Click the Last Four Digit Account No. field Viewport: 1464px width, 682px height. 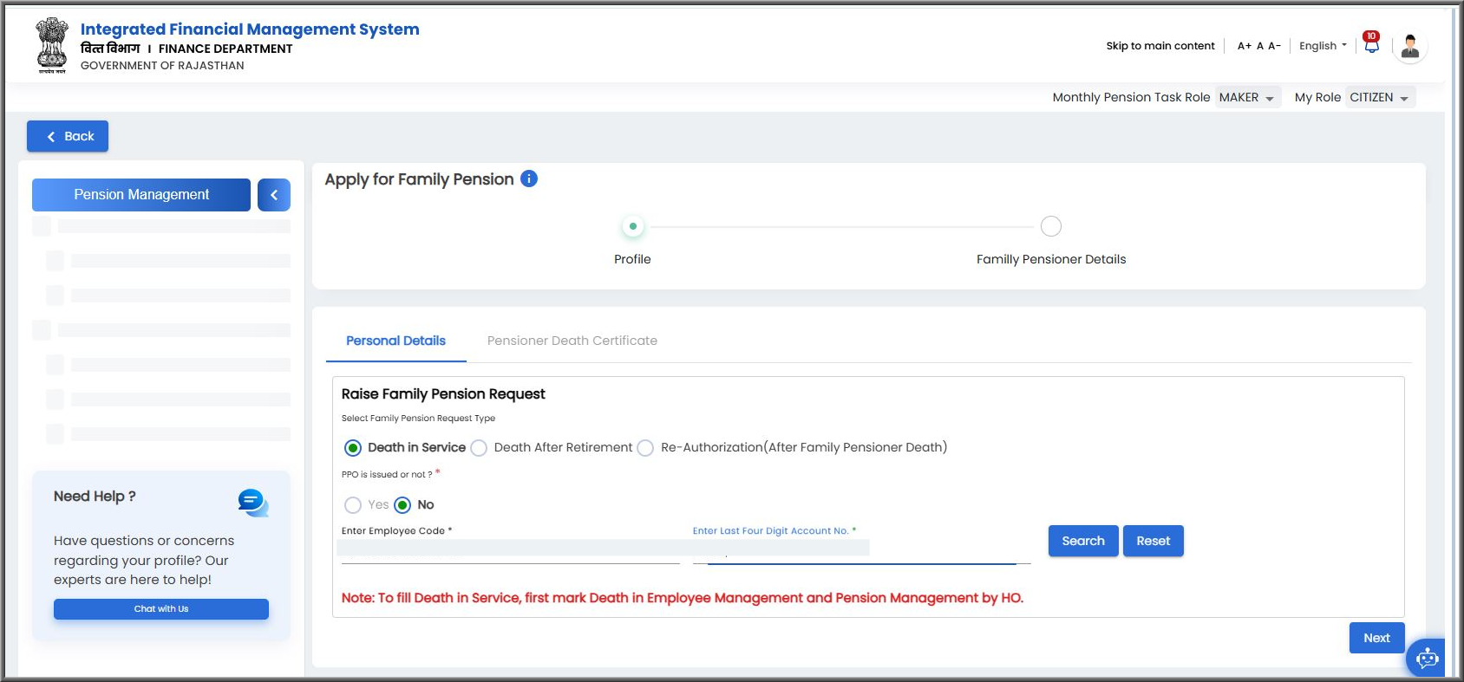pyautogui.click(x=861, y=549)
